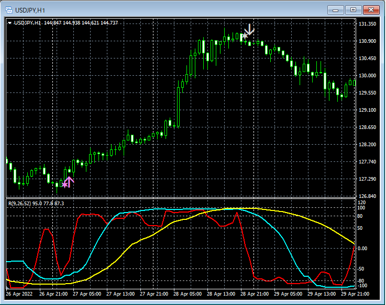Maximize the USDJPY,H1 chart window

(x=353, y=10)
